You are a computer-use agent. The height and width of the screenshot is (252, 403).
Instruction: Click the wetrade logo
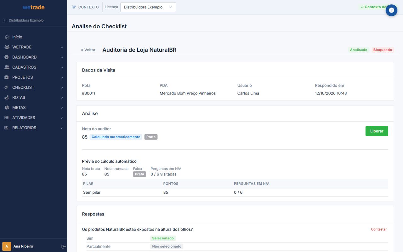tap(33, 7)
